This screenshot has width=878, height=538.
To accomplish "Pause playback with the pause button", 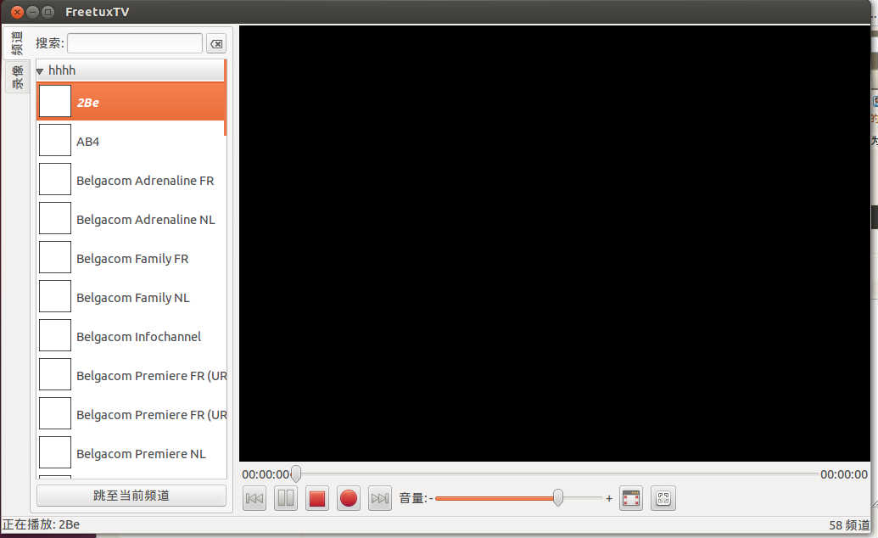I will pyautogui.click(x=286, y=498).
